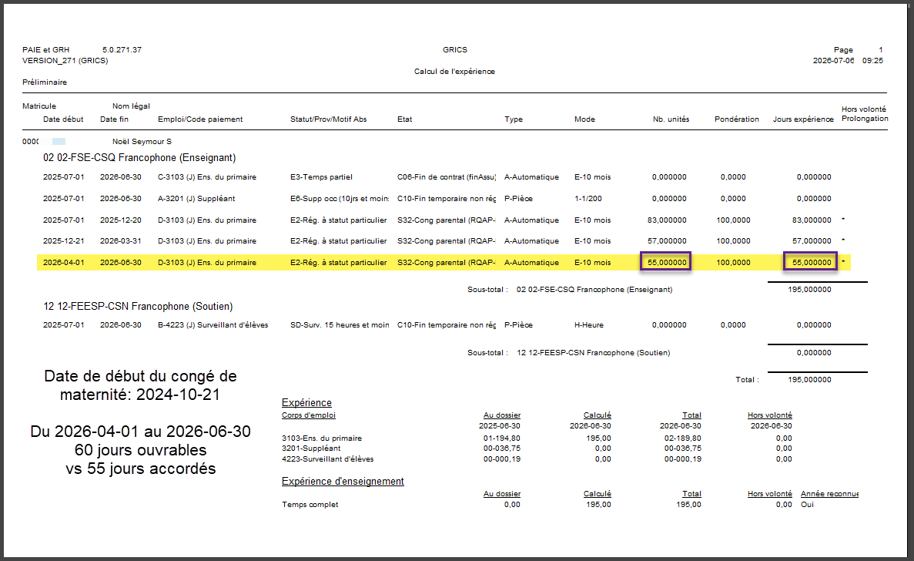
Task: Click group heading '02 02-FSE-CSQ Francophone (Enseignant)'
Action: [x=139, y=157]
